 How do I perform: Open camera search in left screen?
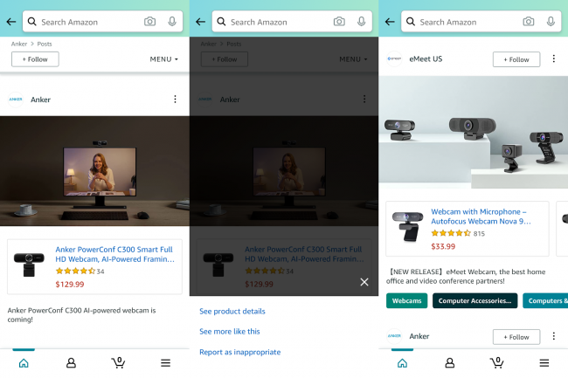coord(149,22)
